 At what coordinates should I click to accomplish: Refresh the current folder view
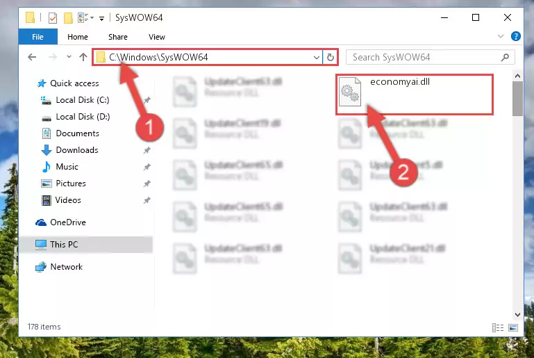(331, 57)
